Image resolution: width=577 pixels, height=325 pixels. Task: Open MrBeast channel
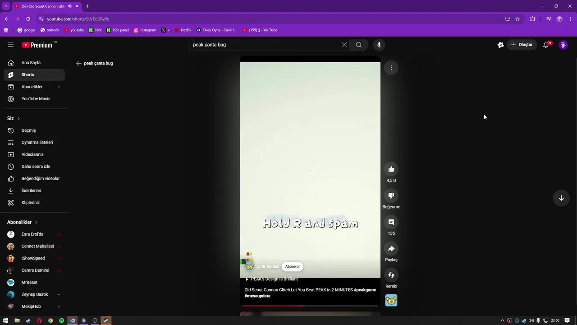pos(34,283)
